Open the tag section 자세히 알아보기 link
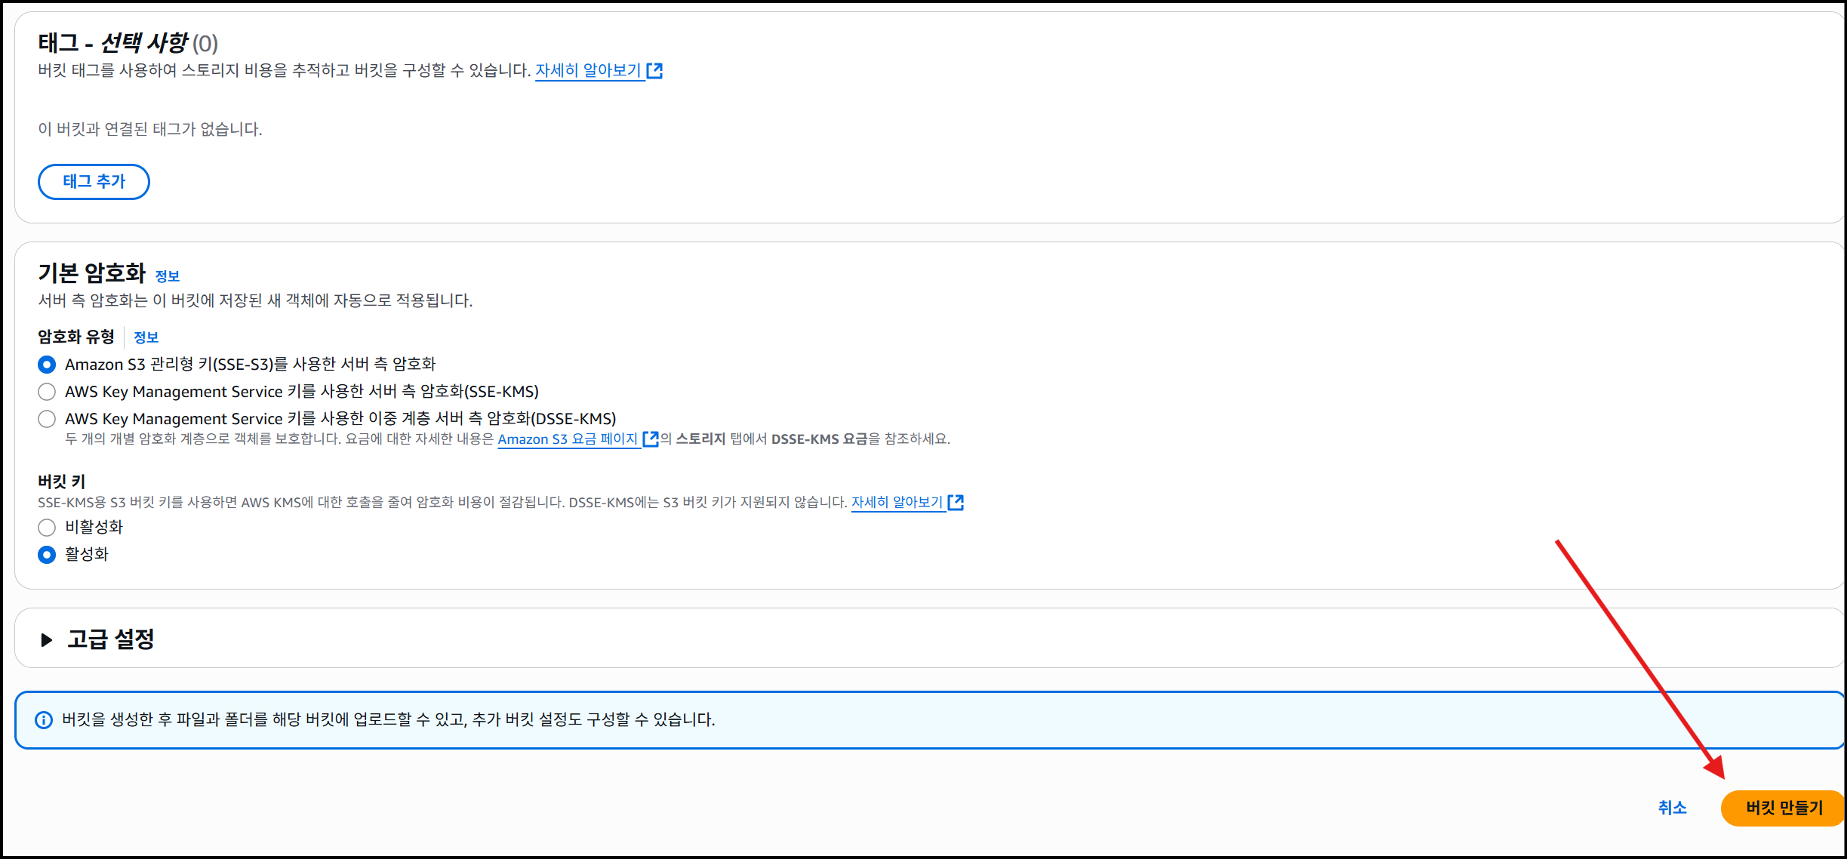 click(x=588, y=71)
